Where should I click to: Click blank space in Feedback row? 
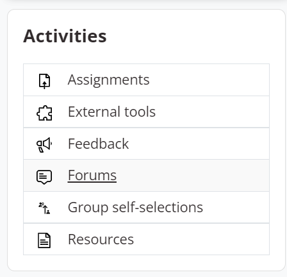point(199,144)
